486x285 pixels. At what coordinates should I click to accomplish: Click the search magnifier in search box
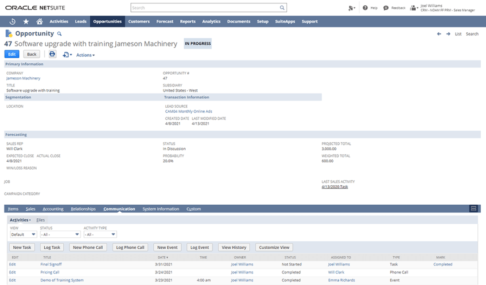[282, 8]
